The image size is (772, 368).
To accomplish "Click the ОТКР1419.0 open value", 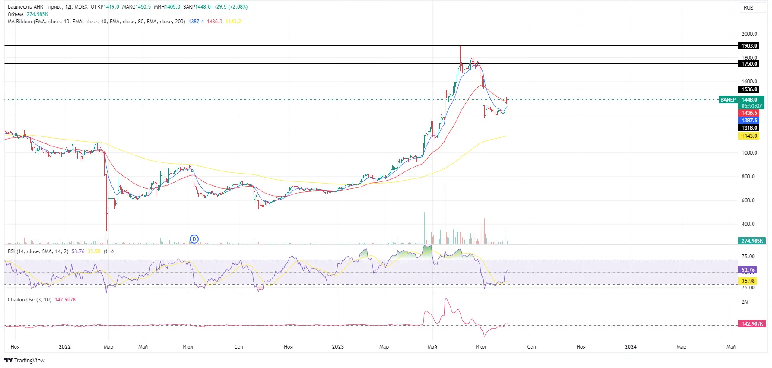I will (x=105, y=7).
